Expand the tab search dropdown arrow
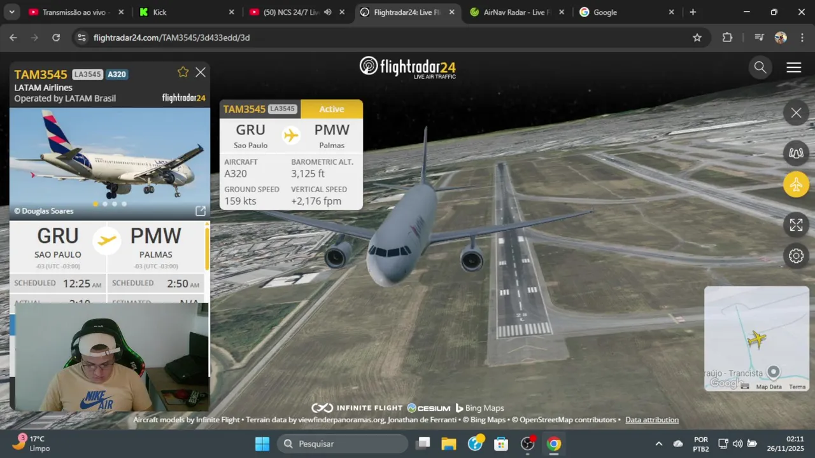Viewport: 815px width, 458px height. click(x=11, y=12)
